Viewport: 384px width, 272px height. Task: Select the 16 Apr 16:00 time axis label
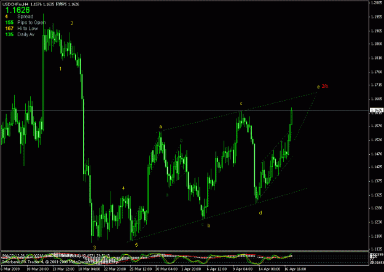[x=295, y=269]
